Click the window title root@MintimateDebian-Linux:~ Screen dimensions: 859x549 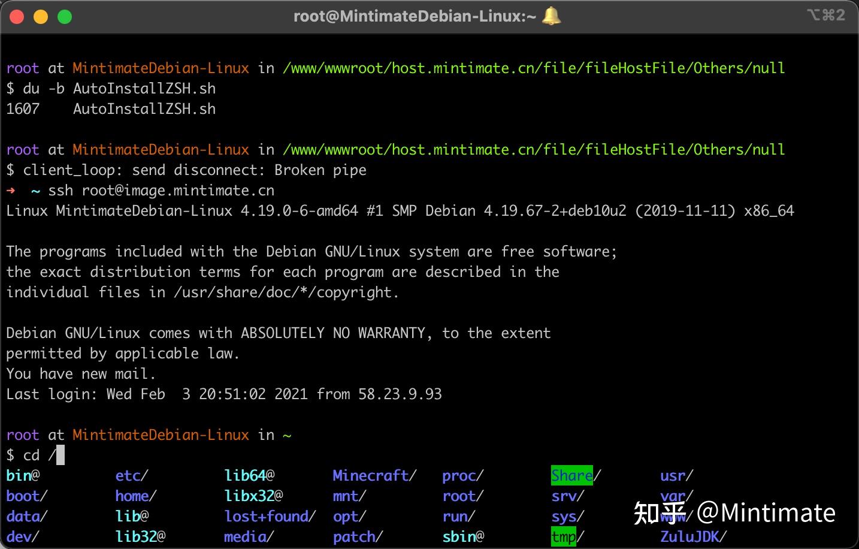coord(413,16)
